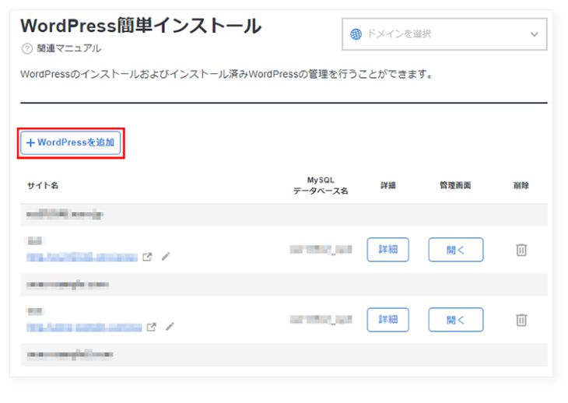Open 詳細 for the first site row
The image size is (568, 403).
(388, 250)
